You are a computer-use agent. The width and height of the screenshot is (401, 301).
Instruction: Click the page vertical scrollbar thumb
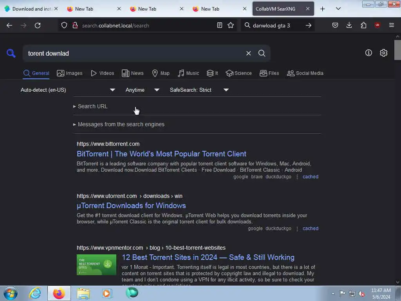397,50
